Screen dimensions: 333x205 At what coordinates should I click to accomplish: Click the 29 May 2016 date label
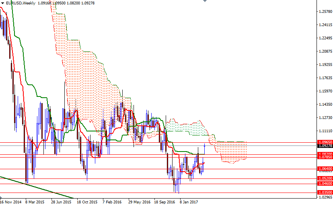(139, 202)
